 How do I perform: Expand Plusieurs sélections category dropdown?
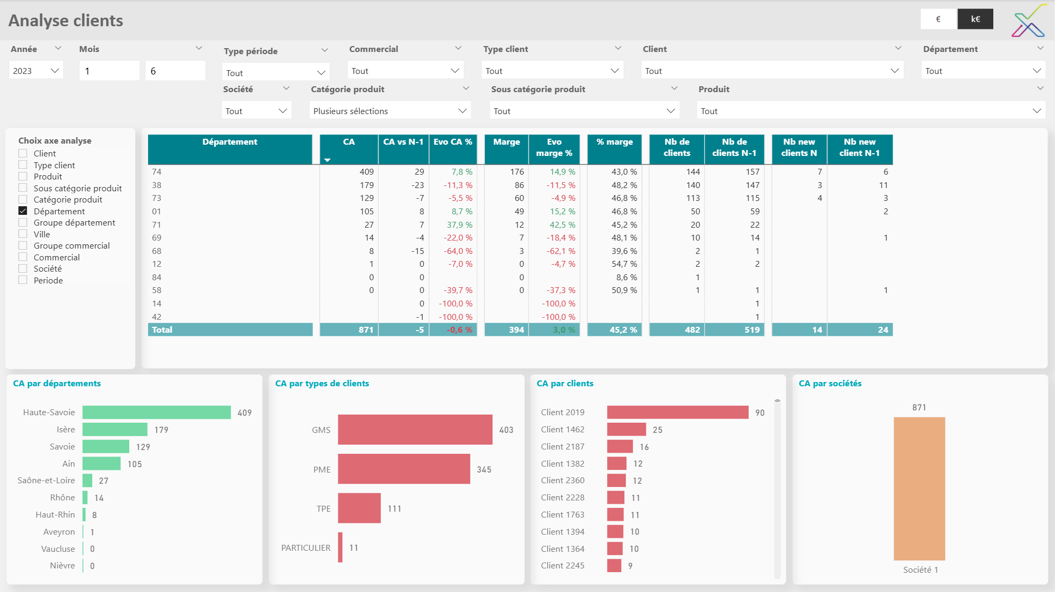pyautogui.click(x=390, y=111)
